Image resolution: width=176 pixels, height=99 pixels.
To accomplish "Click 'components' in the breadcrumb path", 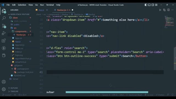I will [54, 14].
